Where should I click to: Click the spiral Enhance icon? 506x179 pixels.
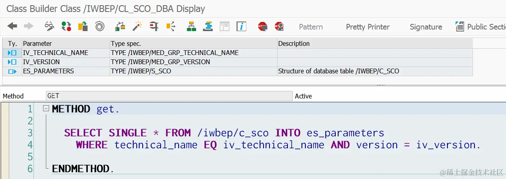pyautogui.click(x=99, y=26)
